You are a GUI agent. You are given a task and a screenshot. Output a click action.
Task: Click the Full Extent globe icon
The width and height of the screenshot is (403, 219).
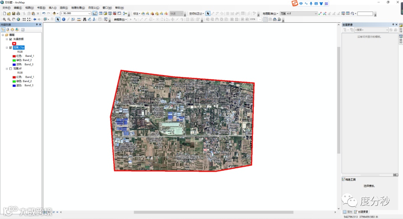point(18,19)
